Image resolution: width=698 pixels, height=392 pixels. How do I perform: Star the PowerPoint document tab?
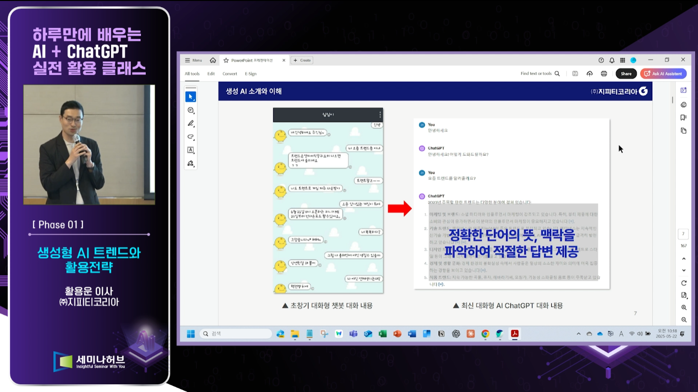(x=226, y=60)
